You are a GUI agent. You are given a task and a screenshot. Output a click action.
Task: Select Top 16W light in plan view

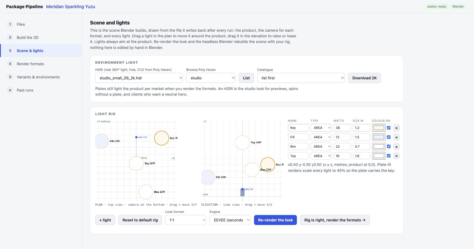tap(136, 163)
